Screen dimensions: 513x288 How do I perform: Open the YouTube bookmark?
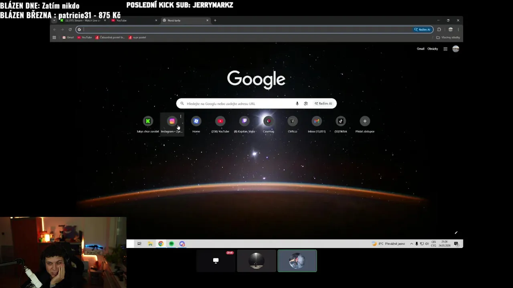(85, 38)
